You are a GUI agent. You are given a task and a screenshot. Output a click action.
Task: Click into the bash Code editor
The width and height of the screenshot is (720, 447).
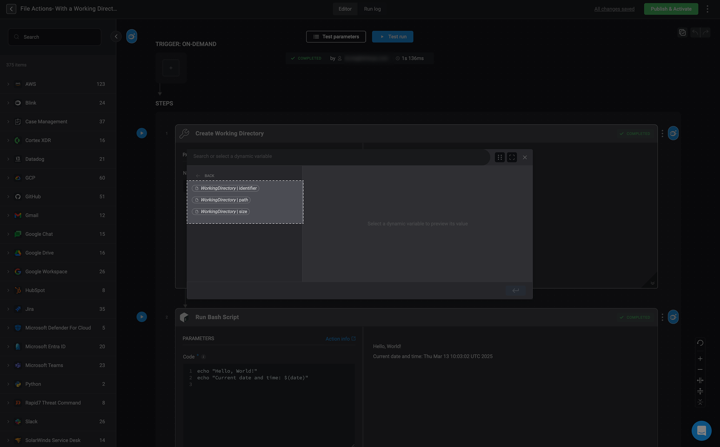coord(269,405)
